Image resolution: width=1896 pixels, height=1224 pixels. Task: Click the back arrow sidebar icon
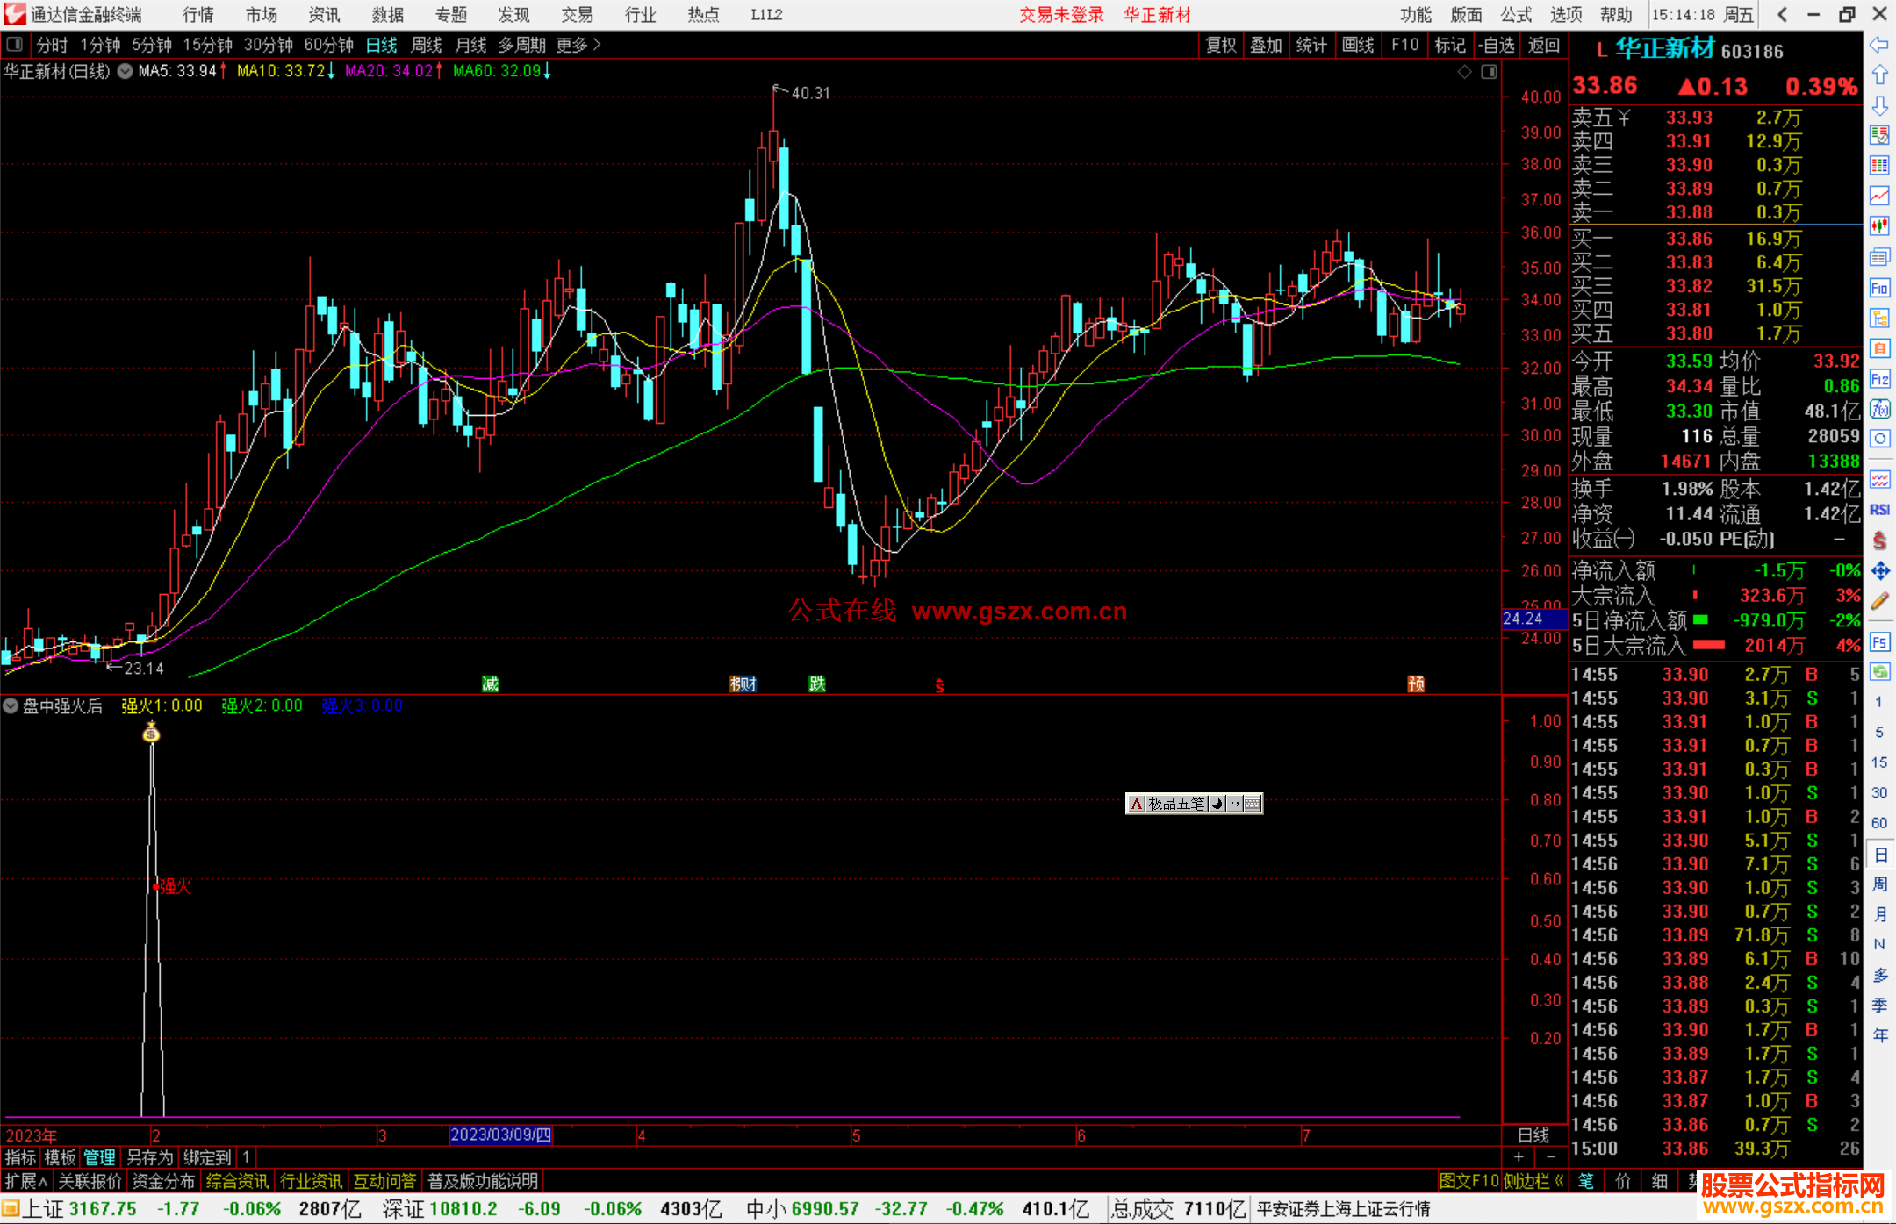(1879, 45)
